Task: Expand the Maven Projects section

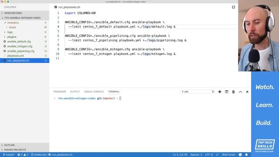Action: point(24,150)
